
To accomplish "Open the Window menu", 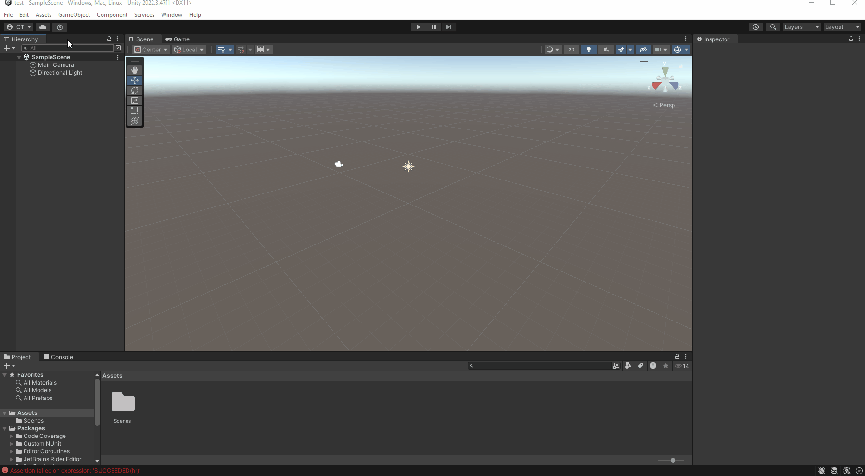I will point(171,15).
